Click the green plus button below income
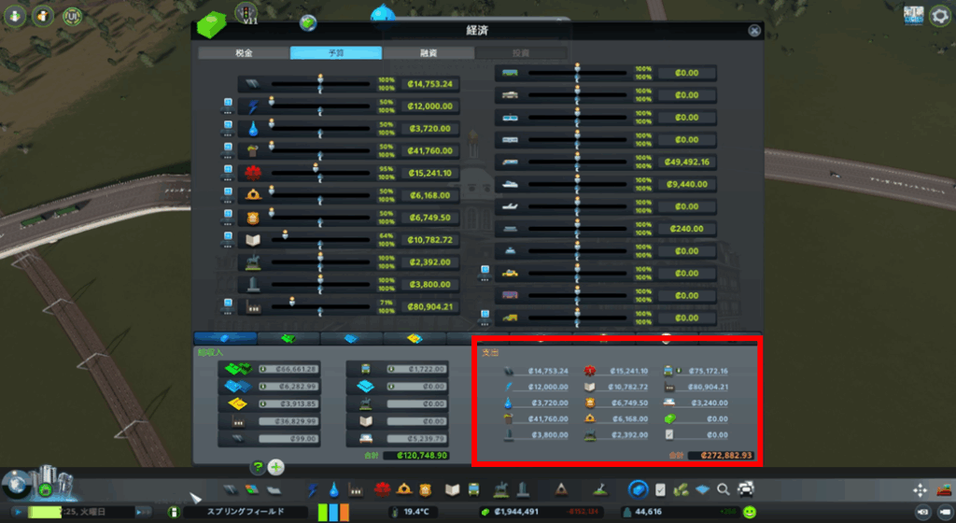This screenshot has height=523, width=956. pyautogui.click(x=276, y=468)
